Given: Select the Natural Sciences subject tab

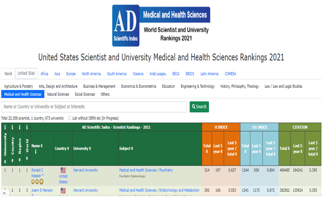Looking at the screenshot, I should pyautogui.click(x=58, y=94).
